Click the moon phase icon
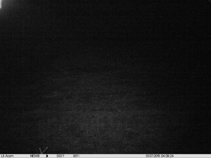Viewport: 211px width, 158px height. click(47, 156)
